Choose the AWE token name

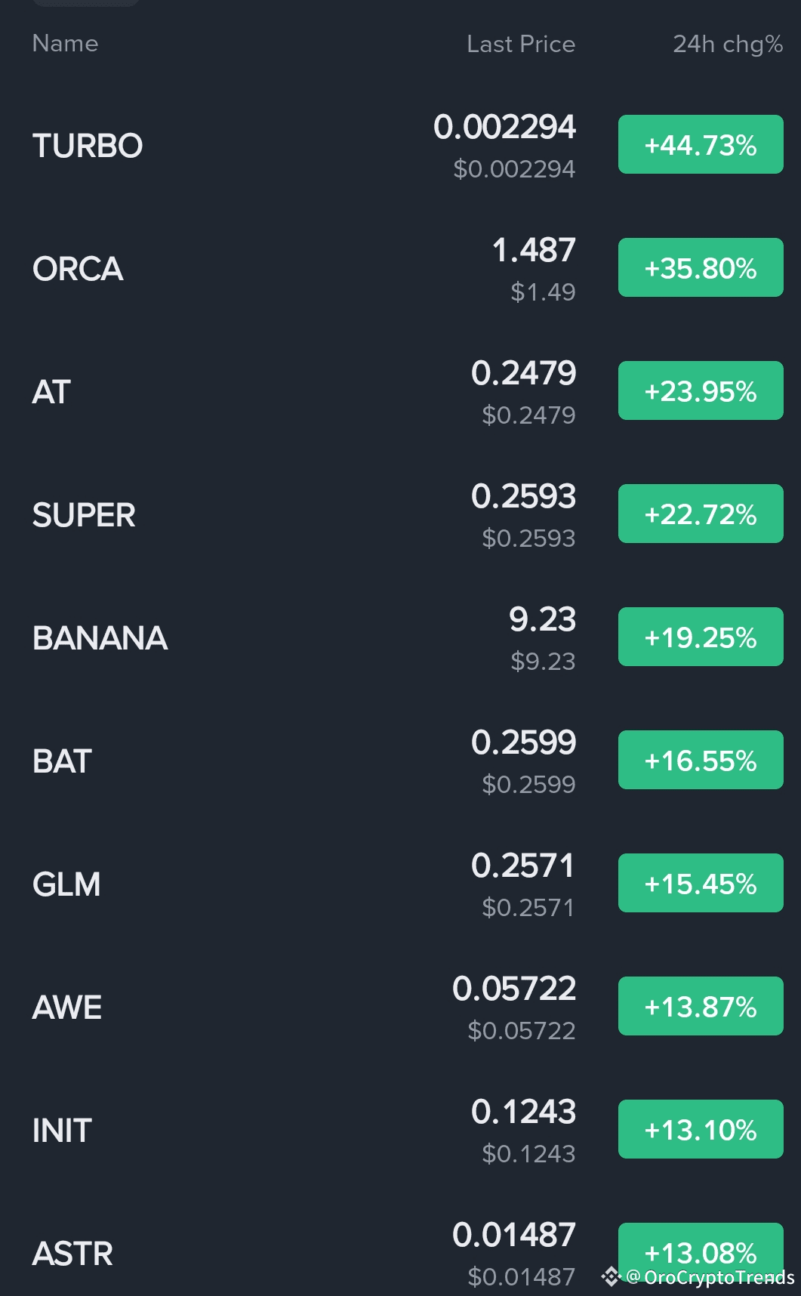point(67,1007)
